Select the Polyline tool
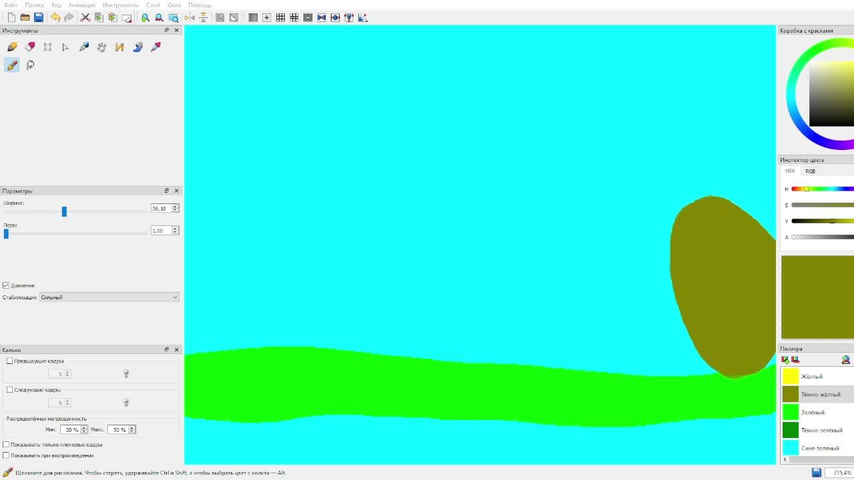The width and height of the screenshot is (854, 480). [x=119, y=47]
